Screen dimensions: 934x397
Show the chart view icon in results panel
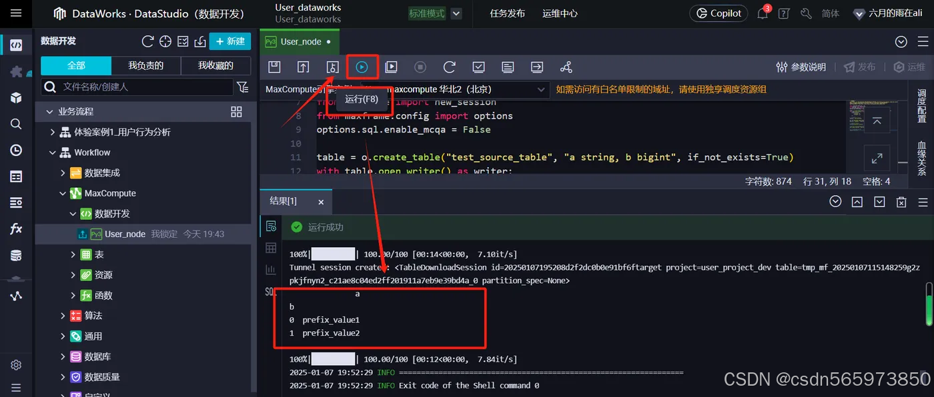click(x=271, y=270)
